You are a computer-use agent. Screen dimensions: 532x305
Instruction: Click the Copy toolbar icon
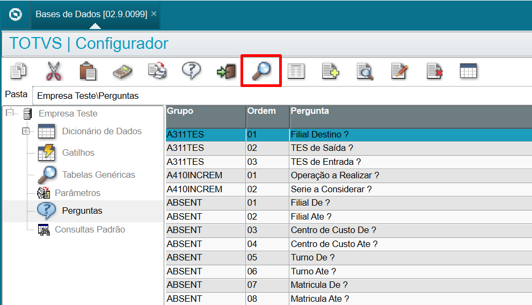coord(19,71)
